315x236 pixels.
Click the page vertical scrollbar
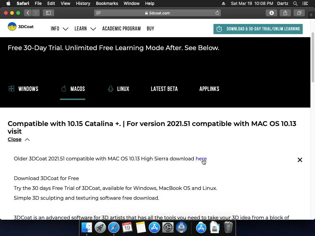313,57
